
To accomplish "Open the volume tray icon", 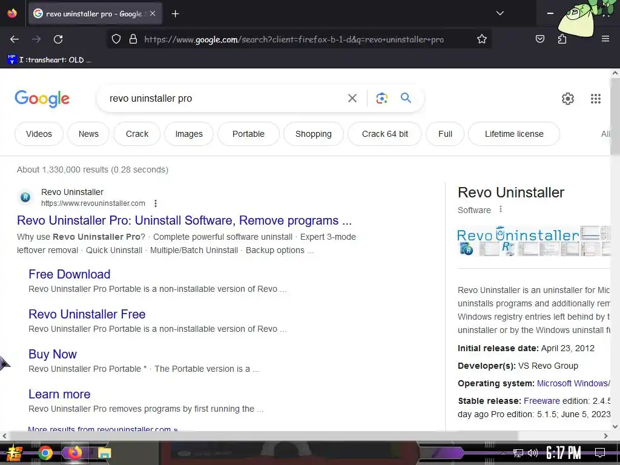I will click(x=533, y=453).
